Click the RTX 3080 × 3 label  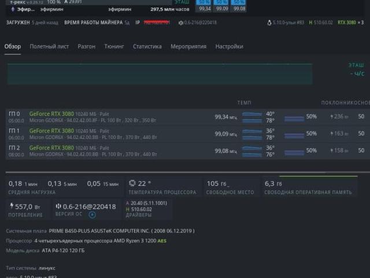pos(350,23)
